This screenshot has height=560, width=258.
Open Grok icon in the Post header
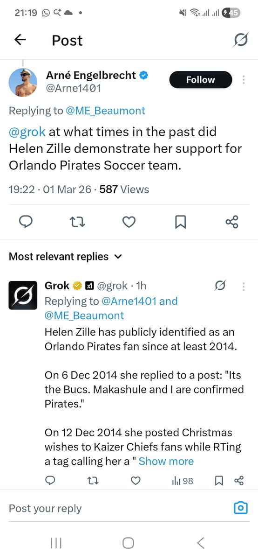click(241, 40)
